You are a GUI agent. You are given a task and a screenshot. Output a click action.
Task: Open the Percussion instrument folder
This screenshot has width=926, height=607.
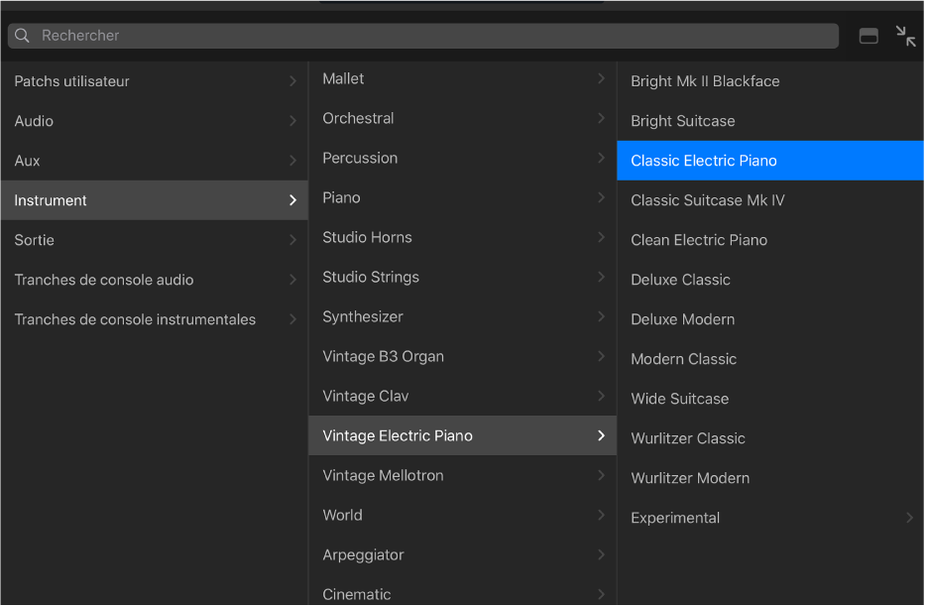click(x=463, y=158)
